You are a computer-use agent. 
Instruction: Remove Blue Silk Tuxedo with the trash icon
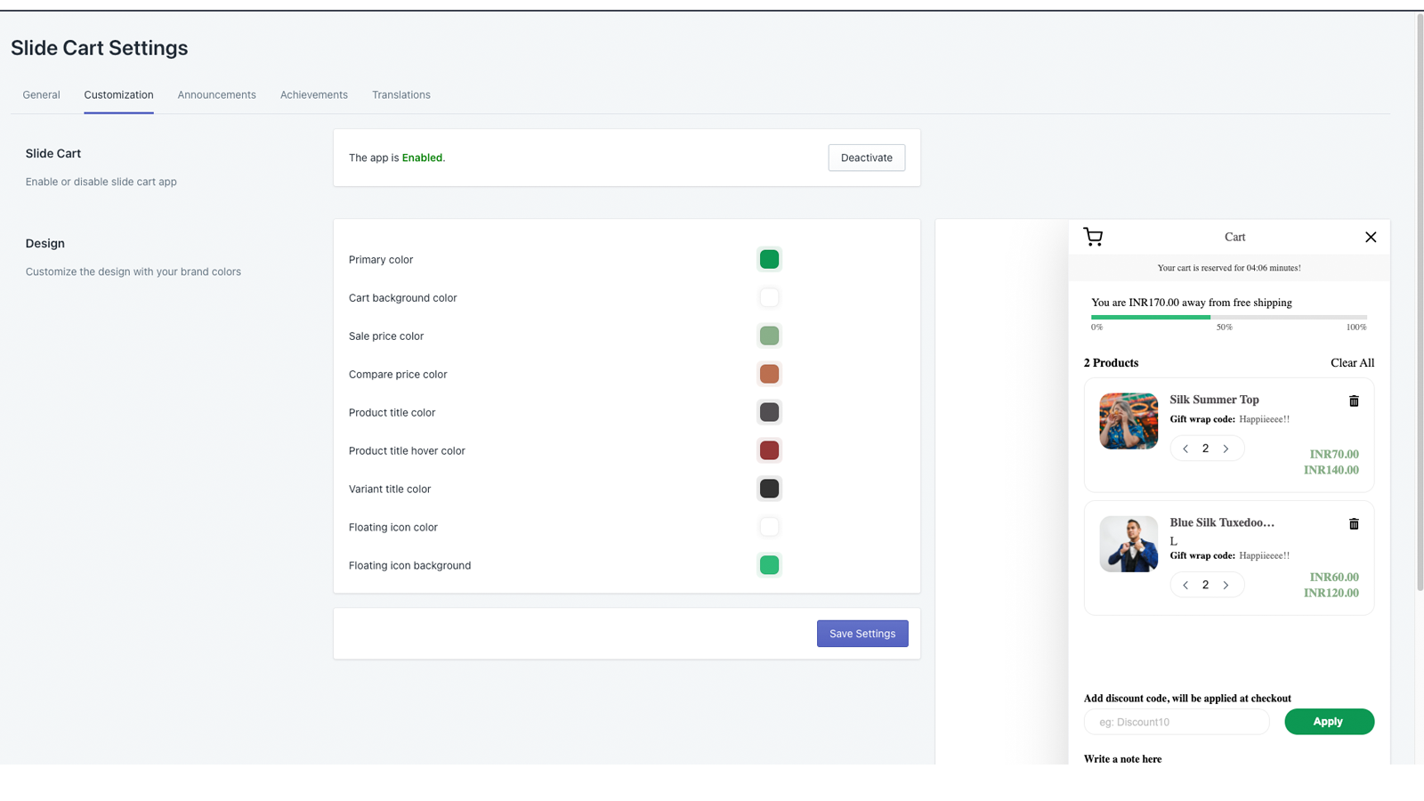click(x=1354, y=523)
